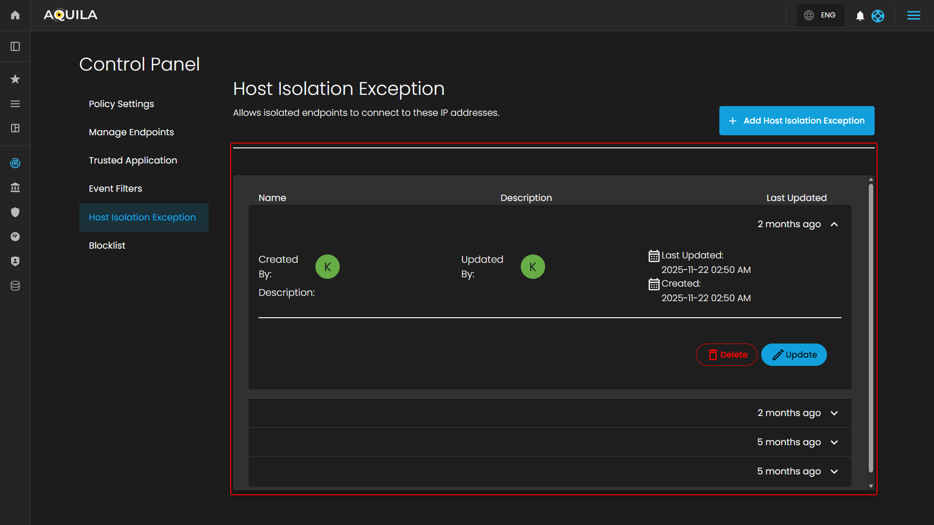Image resolution: width=934 pixels, height=525 pixels.
Task: Click the home icon in sidebar
Action: [15, 15]
